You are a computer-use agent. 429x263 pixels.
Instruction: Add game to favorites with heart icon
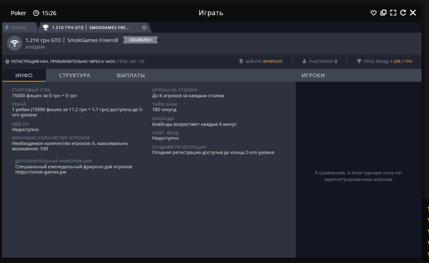373,13
